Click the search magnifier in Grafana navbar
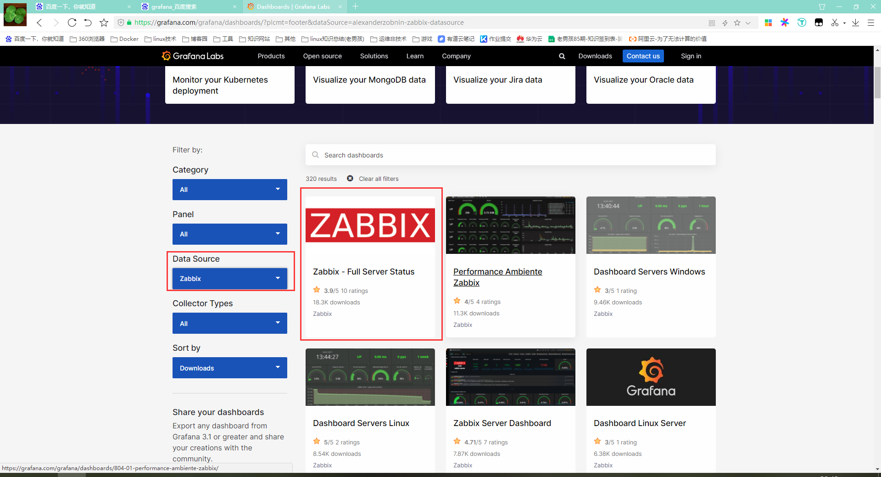 pyautogui.click(x=562, y=56)
